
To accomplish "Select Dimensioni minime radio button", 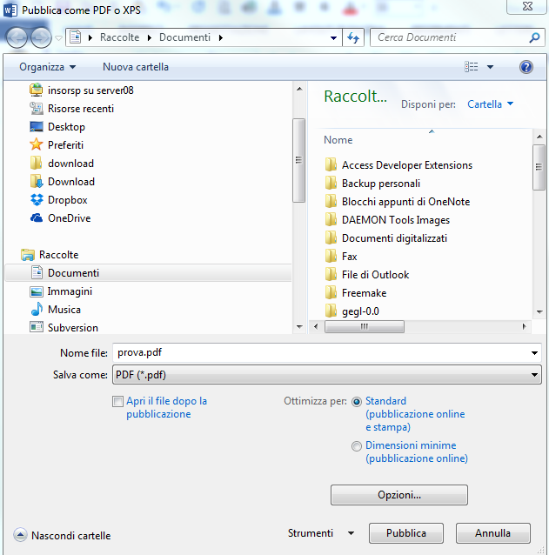I will click(357, 446).
